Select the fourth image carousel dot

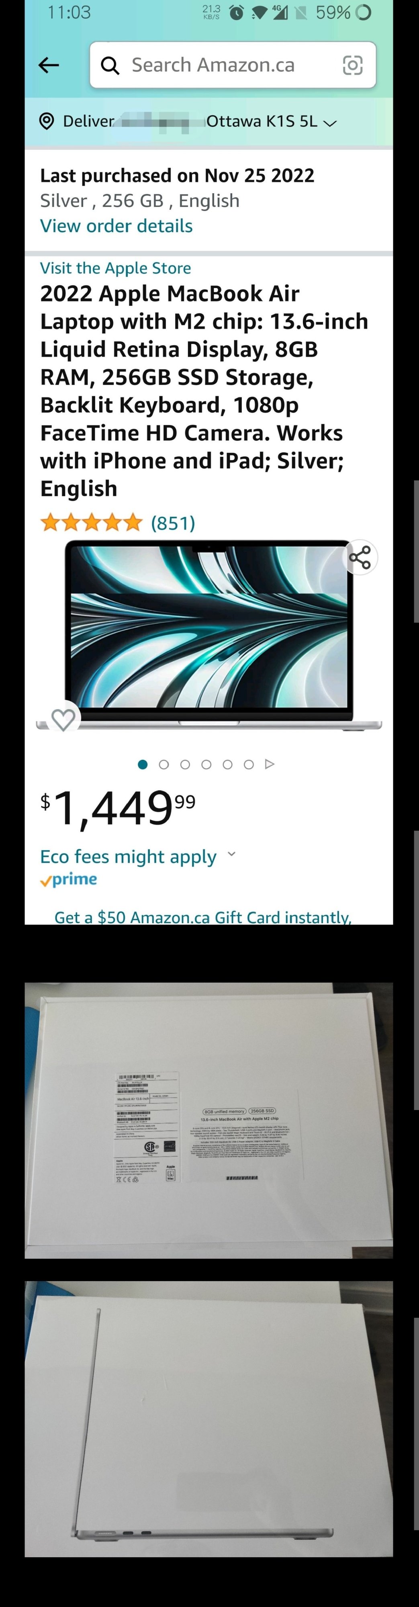click(x=206, y=764)
